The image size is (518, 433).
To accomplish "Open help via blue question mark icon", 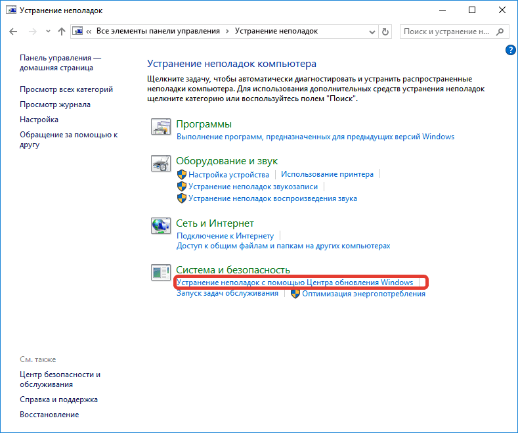I will [x=510, y=50].
